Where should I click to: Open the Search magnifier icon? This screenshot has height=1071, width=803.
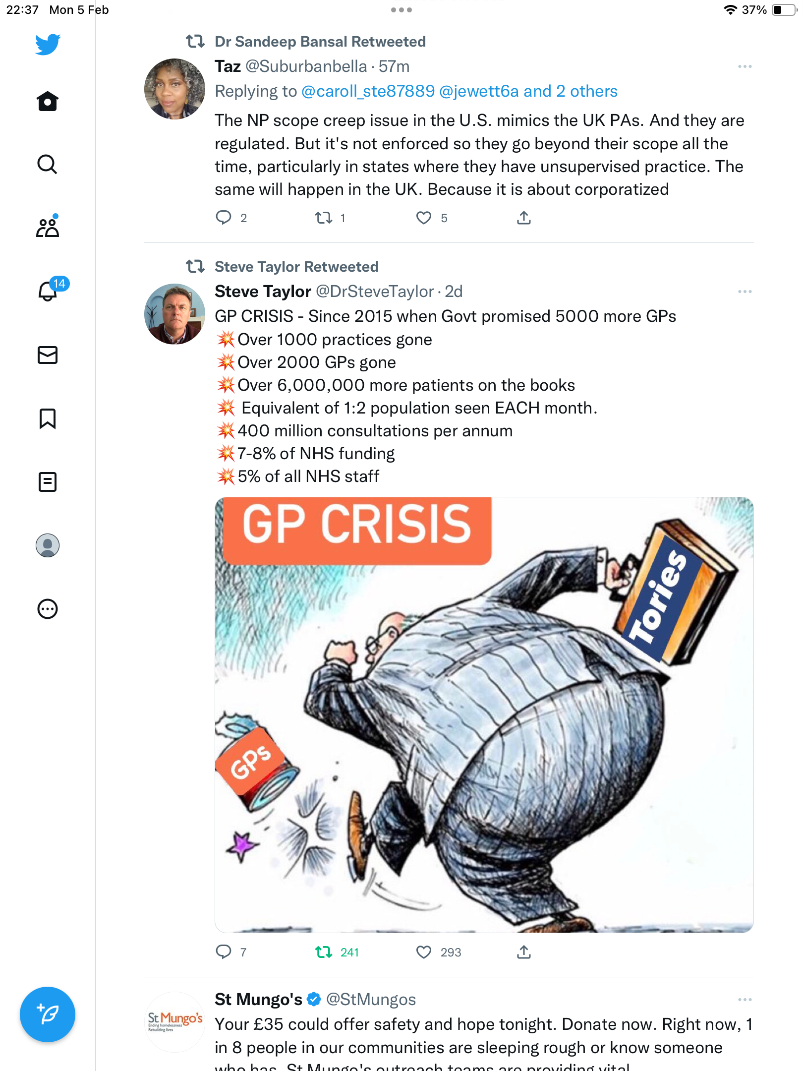pyautogui.click(x=48, y=164)
